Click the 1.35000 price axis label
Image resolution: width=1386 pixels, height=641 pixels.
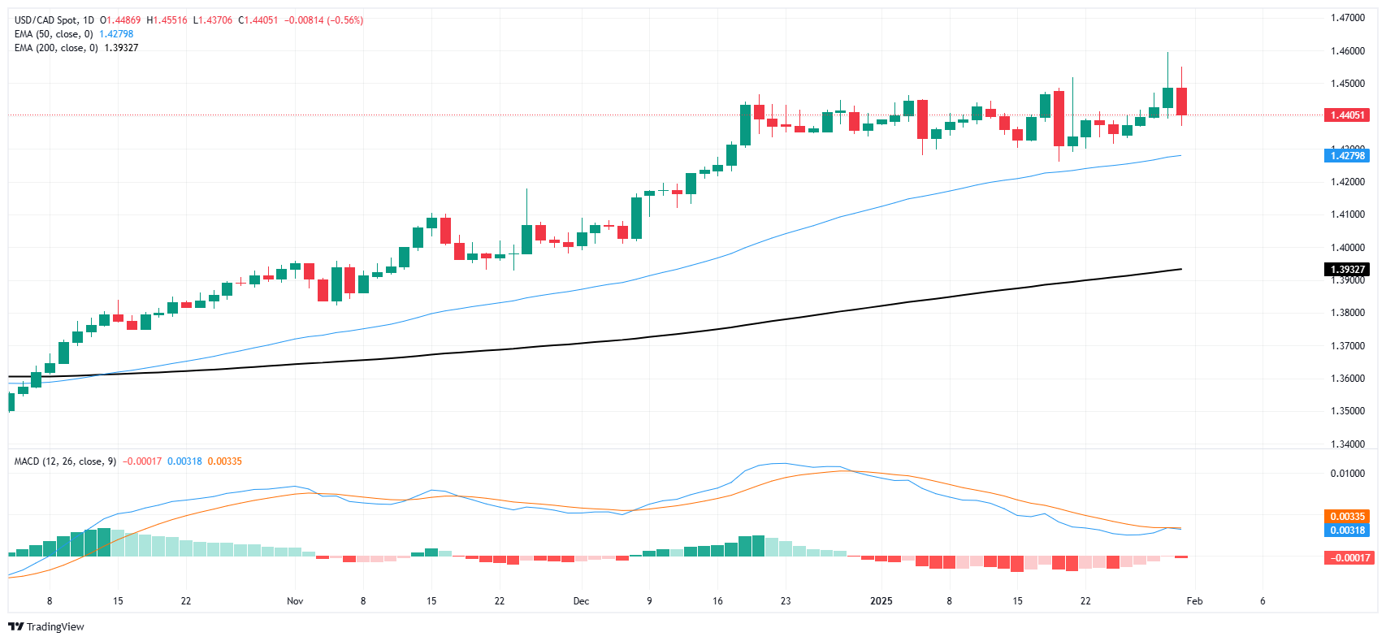coord(1347,411)
